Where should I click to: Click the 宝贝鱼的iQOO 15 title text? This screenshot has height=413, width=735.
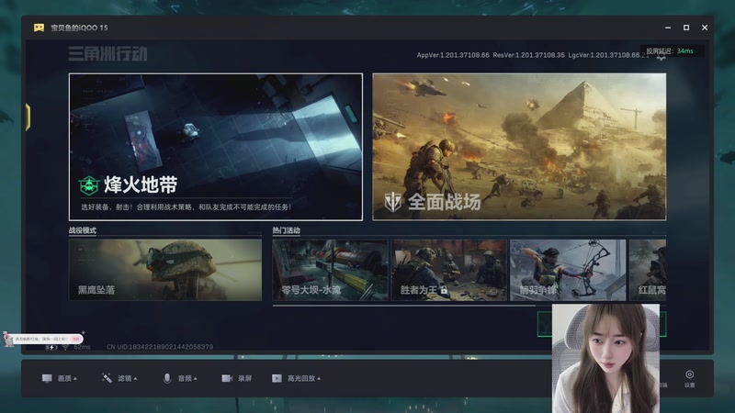coord(79,28)
